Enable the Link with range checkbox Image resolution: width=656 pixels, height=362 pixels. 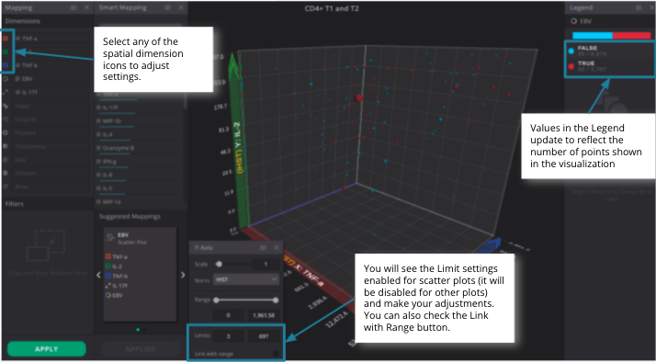(276, 354)
